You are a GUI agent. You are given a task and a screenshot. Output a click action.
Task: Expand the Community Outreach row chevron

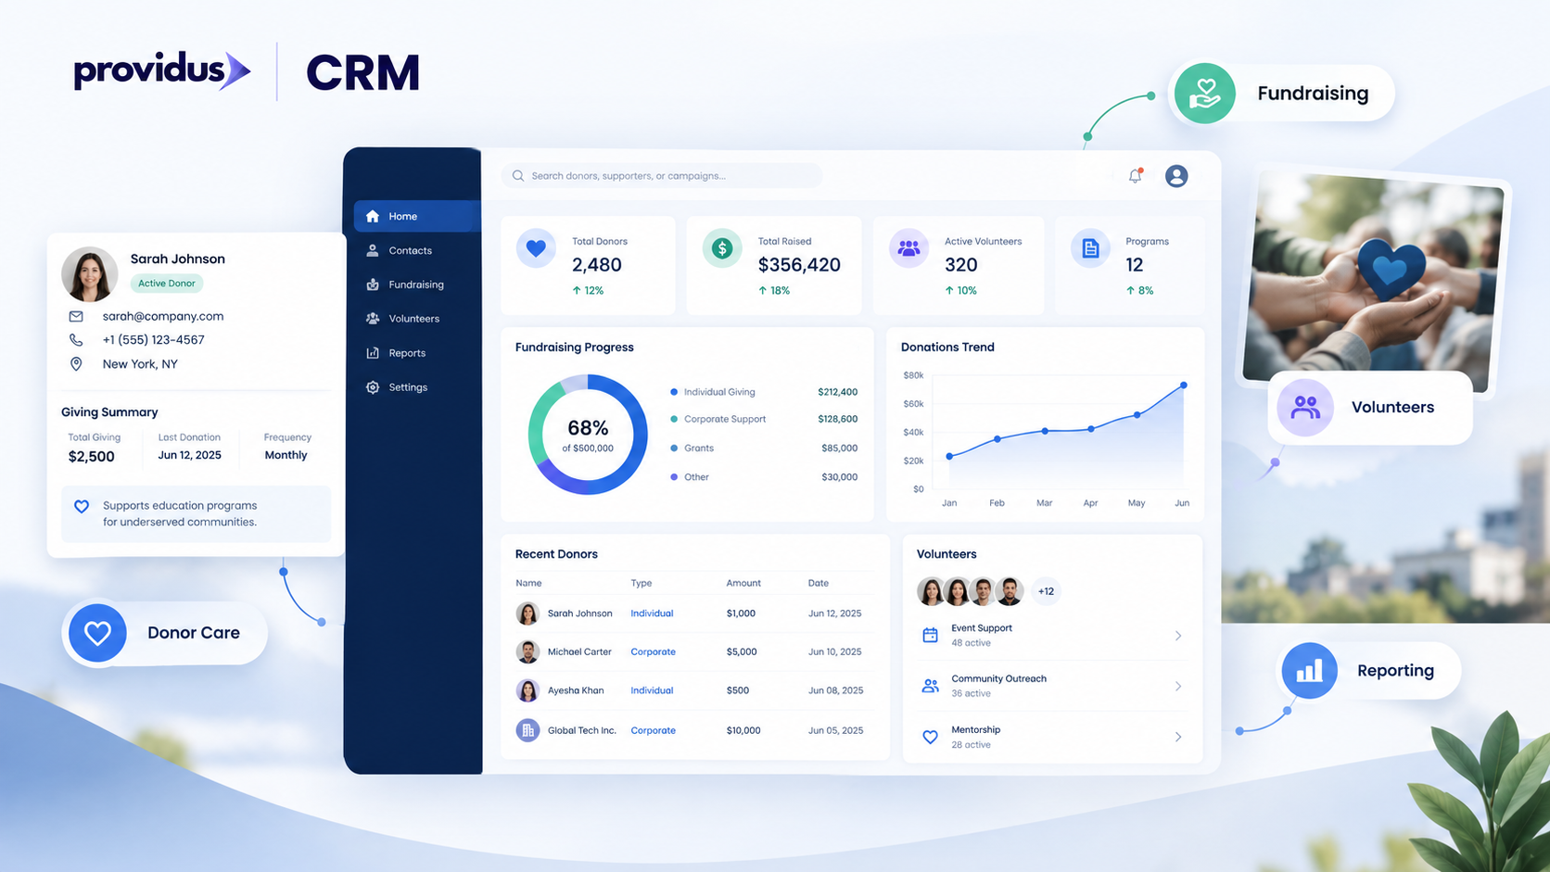[1178, 687]
